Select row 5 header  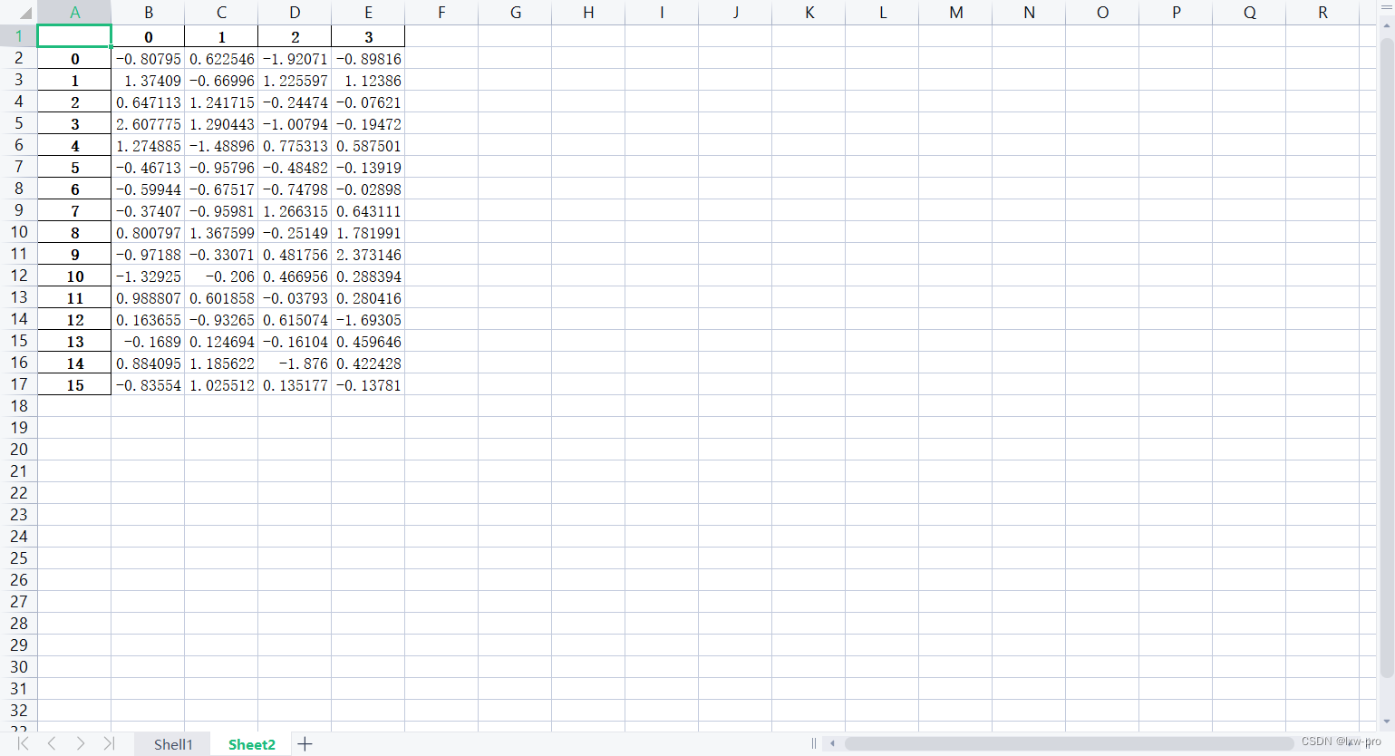19,123
